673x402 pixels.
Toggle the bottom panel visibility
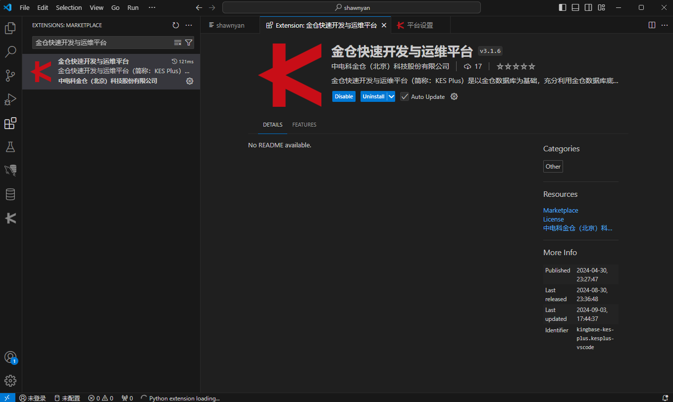pyautogui.click(x=575, y=7)
